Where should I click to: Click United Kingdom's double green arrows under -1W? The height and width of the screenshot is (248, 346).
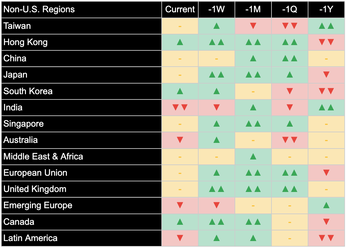217,189
